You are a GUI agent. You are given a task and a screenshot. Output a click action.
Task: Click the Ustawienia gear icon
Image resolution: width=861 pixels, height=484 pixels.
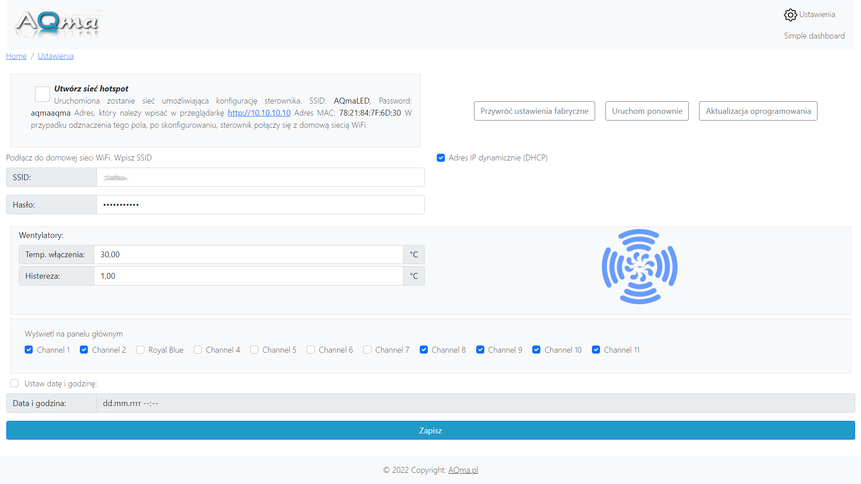[x=790, y=15]
